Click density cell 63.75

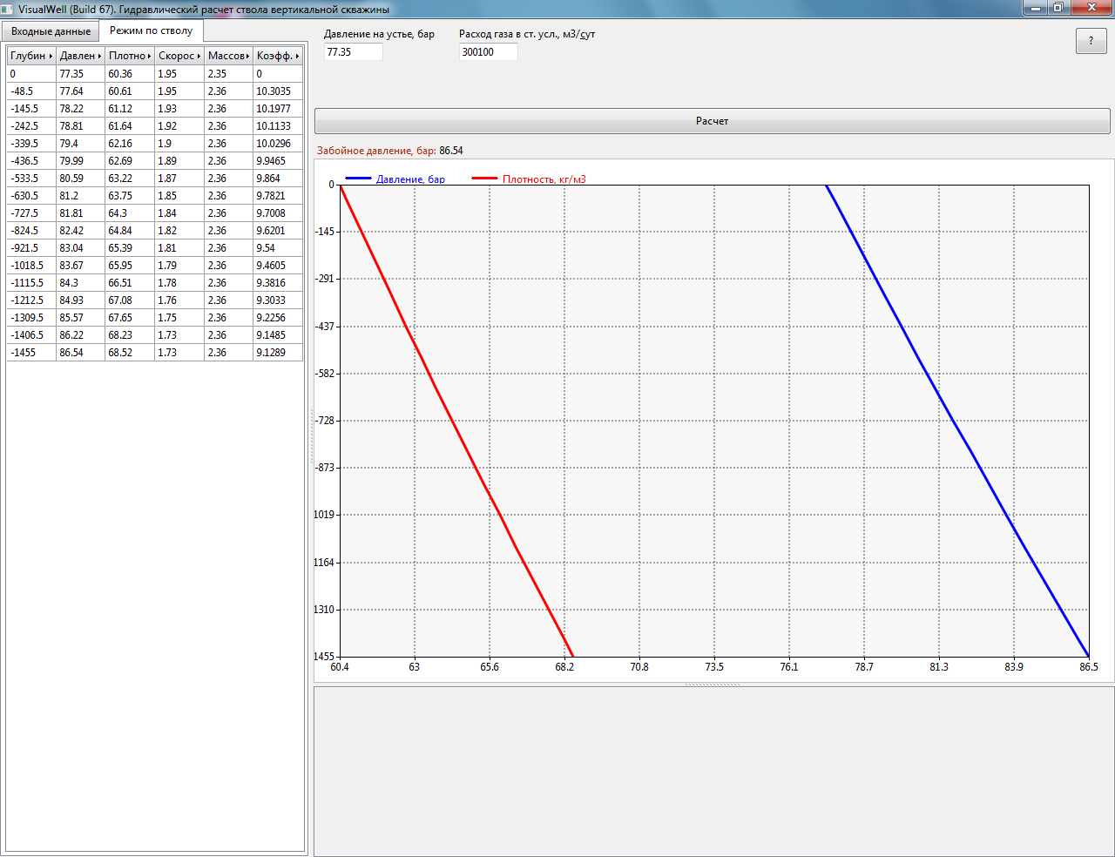pyautogui.click(x=130, y=196)
